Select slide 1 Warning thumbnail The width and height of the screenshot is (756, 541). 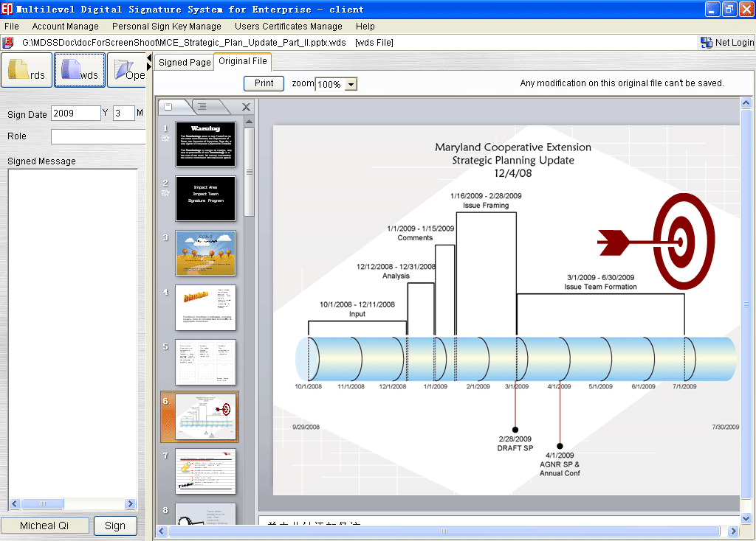point(205,144)
